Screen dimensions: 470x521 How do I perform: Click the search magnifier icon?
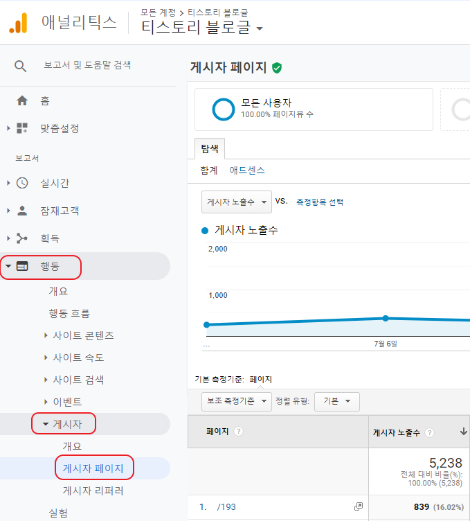pos(20,66)
